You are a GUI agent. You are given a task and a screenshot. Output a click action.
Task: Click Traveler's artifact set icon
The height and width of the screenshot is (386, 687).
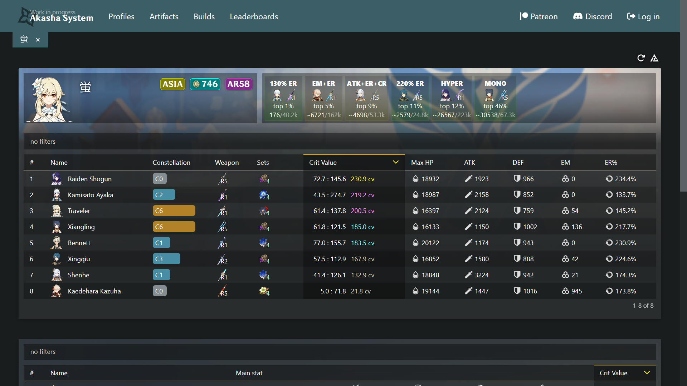point(264,211)
